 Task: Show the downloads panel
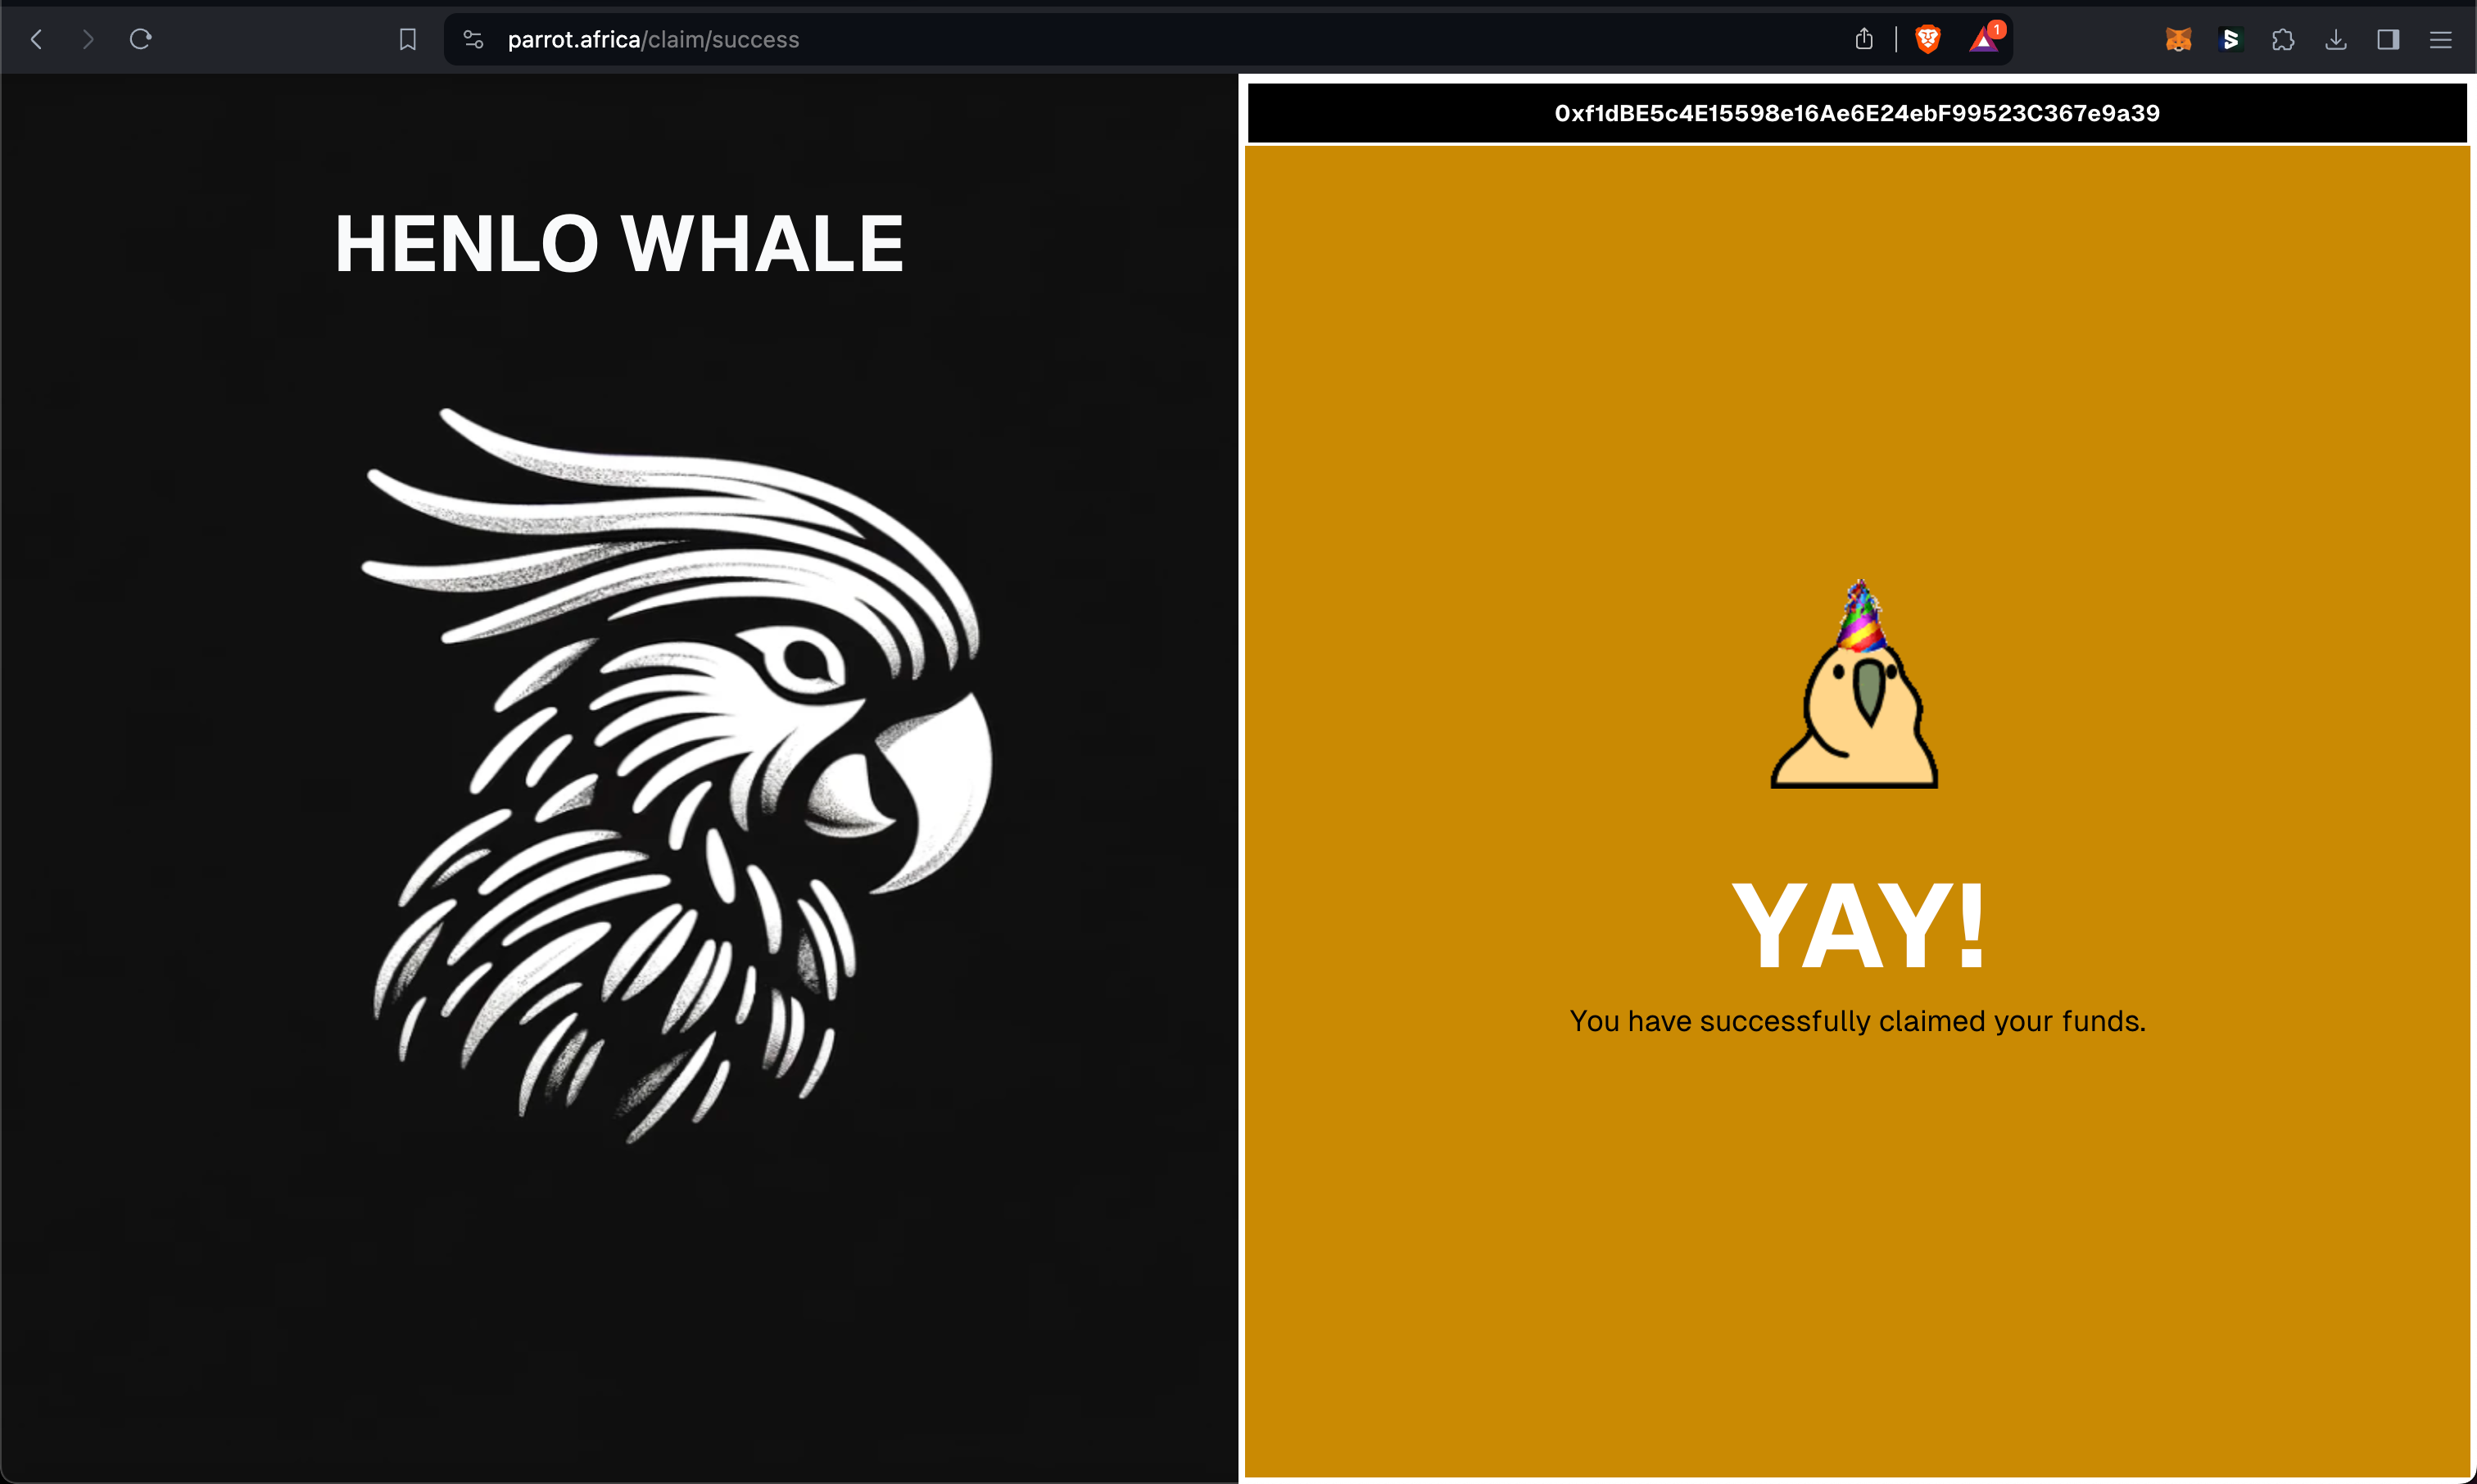tap(2335, 39)
